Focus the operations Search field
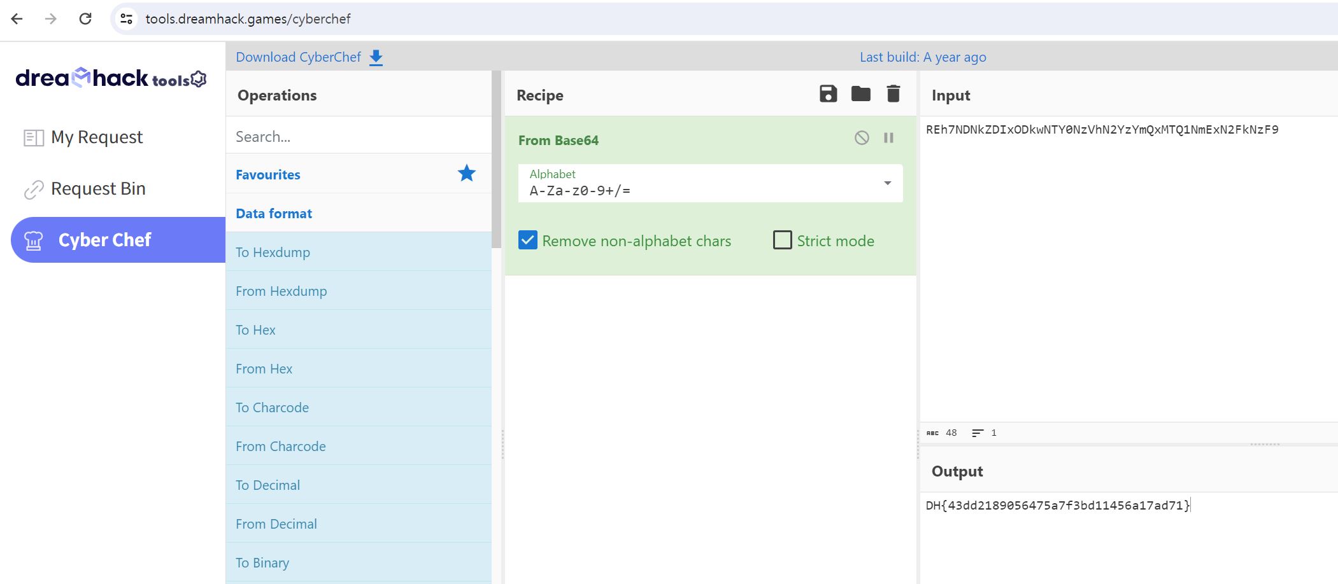 [x=359, y=137]
